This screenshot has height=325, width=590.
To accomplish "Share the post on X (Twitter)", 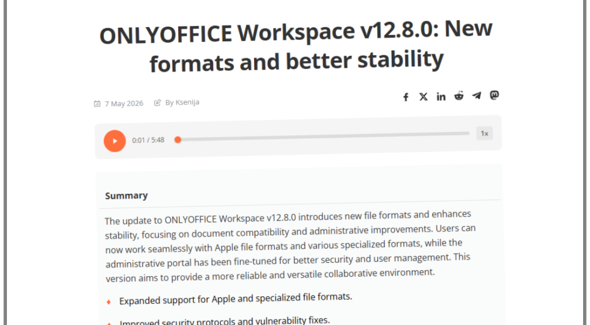I will tap(423, 97).
